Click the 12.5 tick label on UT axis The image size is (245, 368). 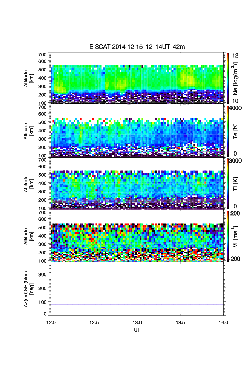[x=94, y=322]
